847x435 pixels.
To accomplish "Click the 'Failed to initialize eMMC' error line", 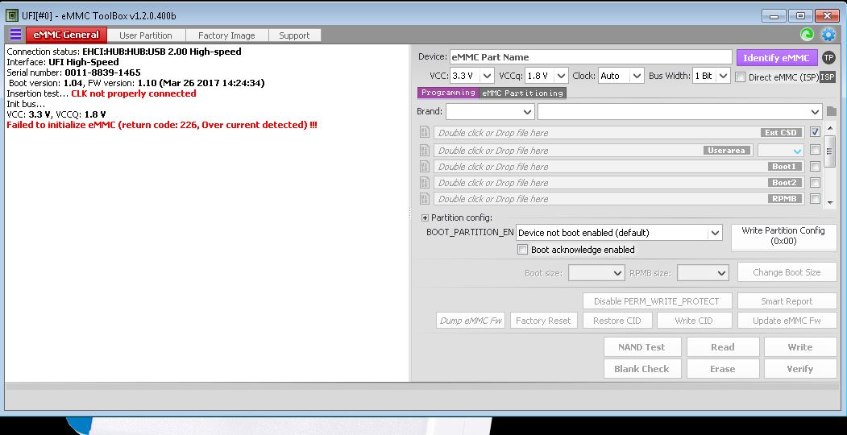I will [161, 125].
